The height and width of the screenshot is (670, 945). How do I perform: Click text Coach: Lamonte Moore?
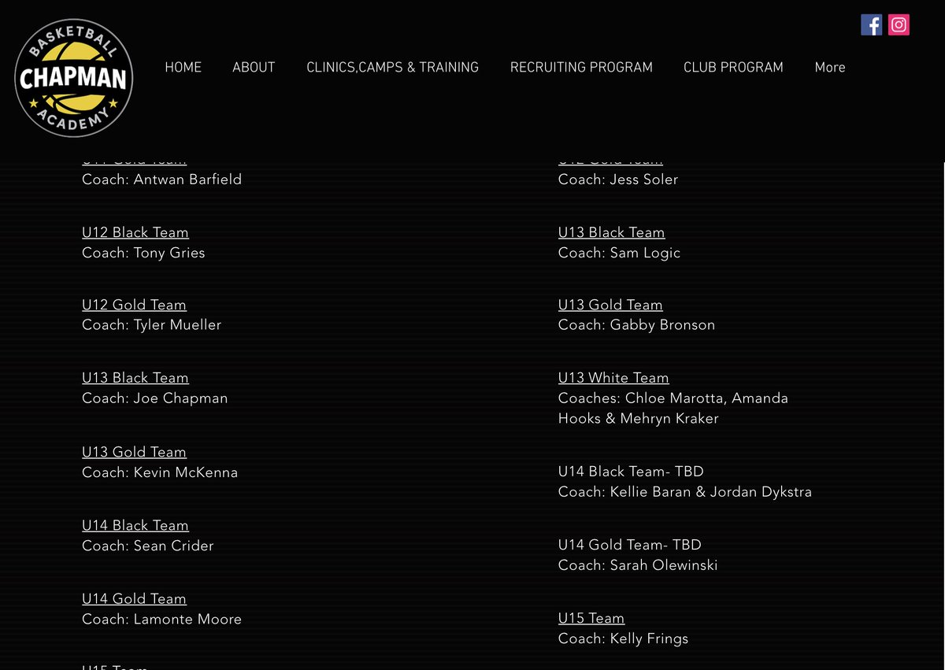tap(161, 620)
